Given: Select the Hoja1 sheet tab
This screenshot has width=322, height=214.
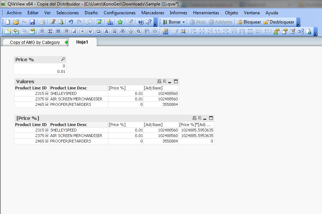Looking at the screenshot, I should pyautogui.click(x=82, y=42).
